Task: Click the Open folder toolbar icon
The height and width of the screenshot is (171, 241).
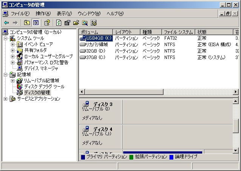Action: tap(76, 23)
